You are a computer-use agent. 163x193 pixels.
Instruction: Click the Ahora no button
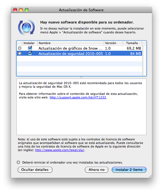(x=97, y=170)
